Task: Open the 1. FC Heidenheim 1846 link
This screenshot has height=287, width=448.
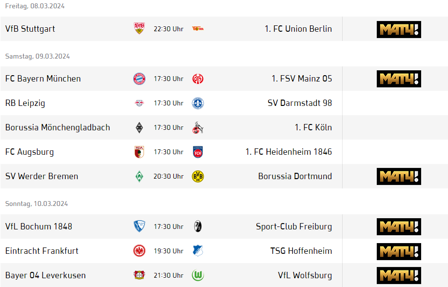Action: 288,152
